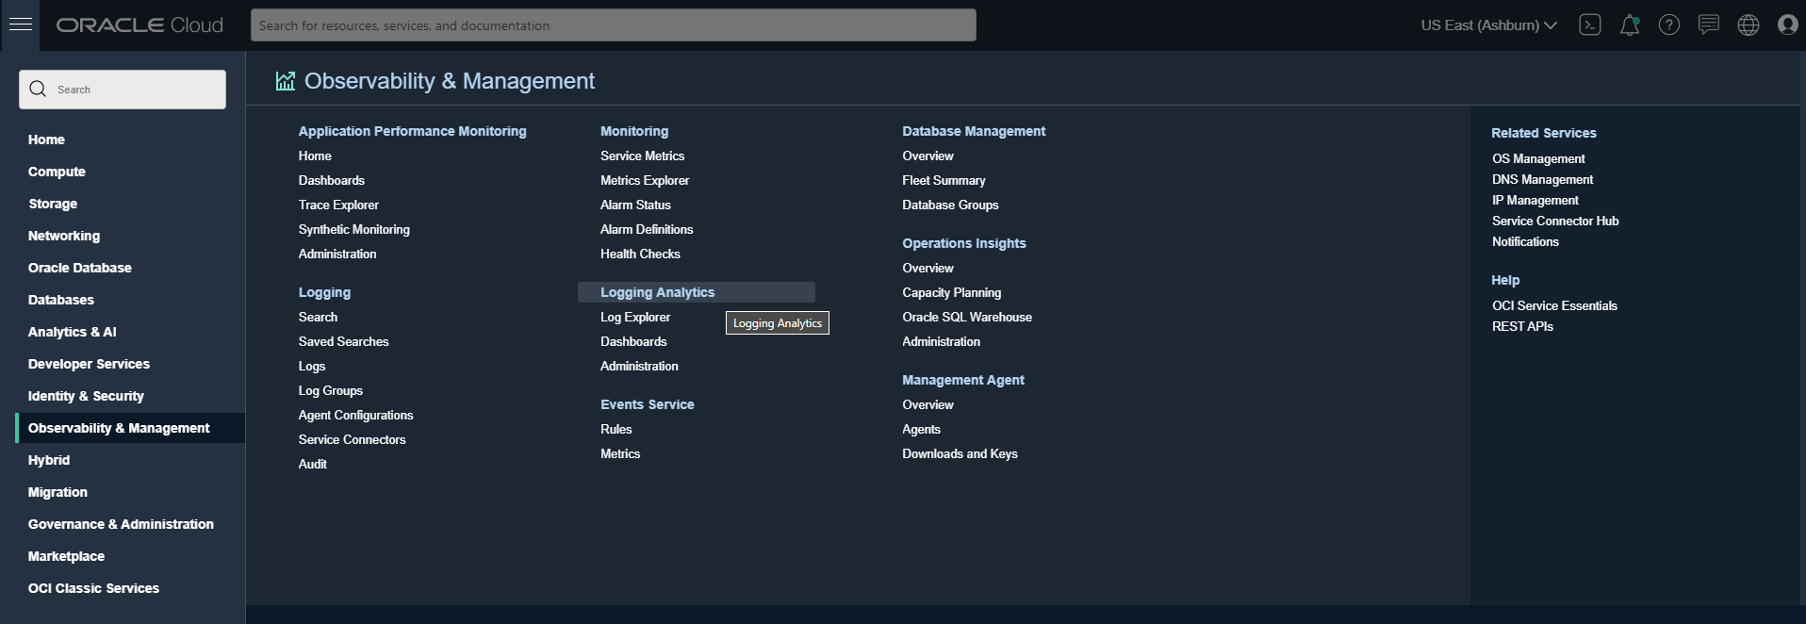Image resolution: width=1806 pixels, height=624 pixels.
Task: Open Saved Searches under Logging
Action: point(343,341)
